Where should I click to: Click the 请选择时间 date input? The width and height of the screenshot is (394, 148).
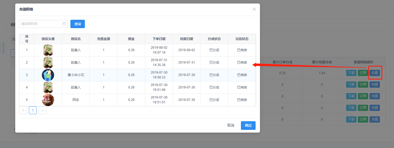click(44, 24)
